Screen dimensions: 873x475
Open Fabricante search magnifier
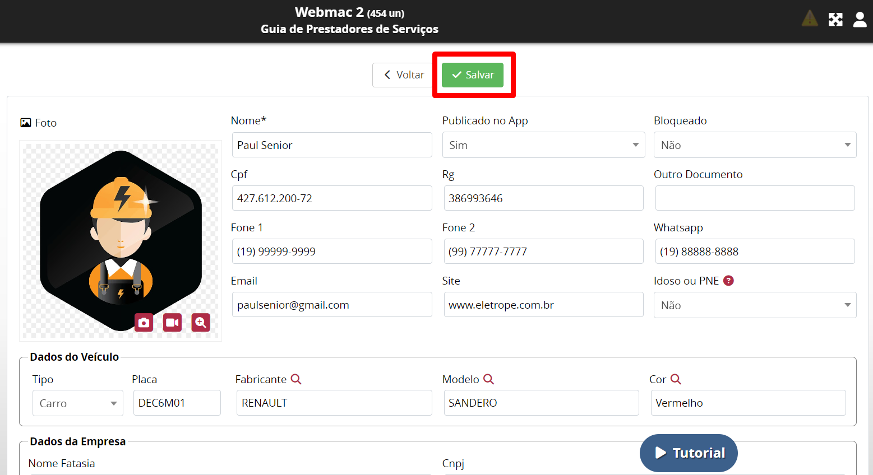[x=296, y=379]
